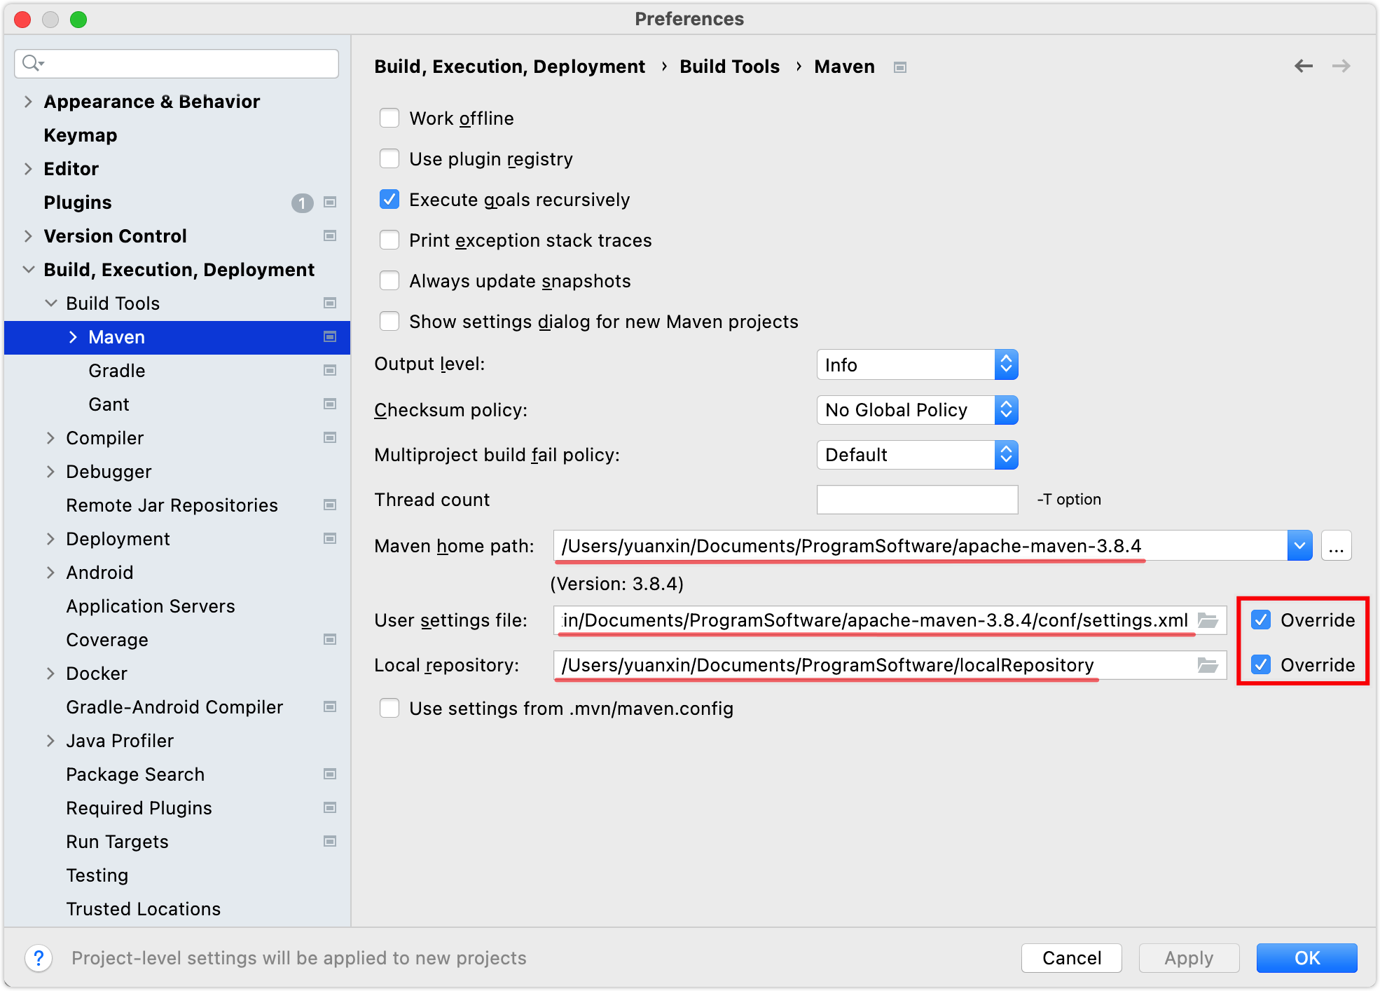1380x991 pixels.
Task: Select Gradle under Build Tools
Action: pos(117,371)
